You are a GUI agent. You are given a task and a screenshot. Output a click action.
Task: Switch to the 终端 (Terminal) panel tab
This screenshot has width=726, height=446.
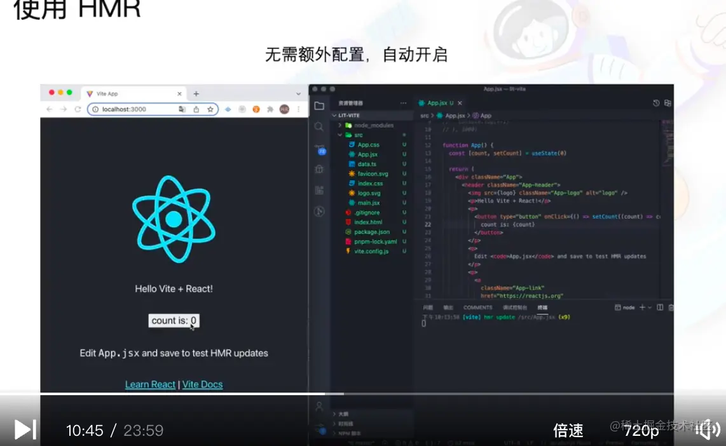(542, 307)
